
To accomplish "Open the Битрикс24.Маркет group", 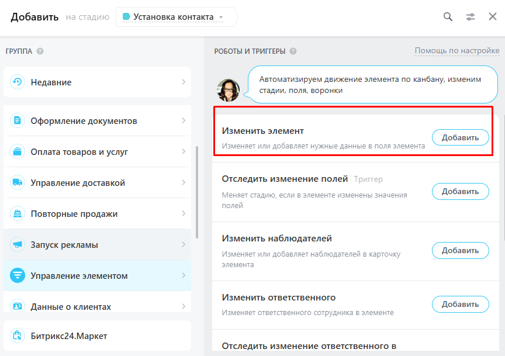I will click(x=97, y=336).
